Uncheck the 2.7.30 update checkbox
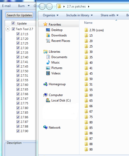This screenshot has width=129, height=156. [x=18, y=48]
